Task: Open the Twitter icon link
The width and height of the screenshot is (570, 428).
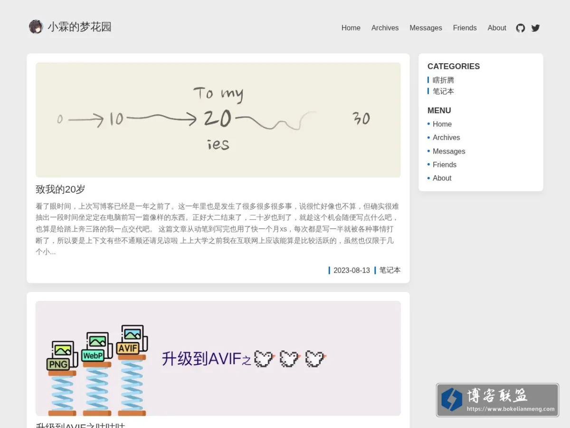Action: 535,28
